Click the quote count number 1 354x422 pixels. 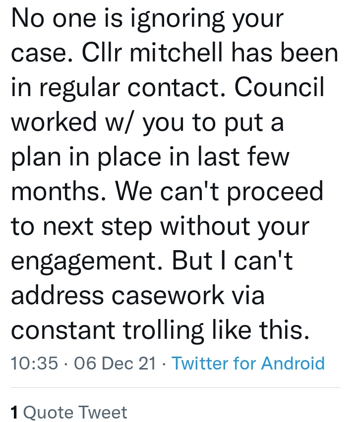[x=14, y=412]
